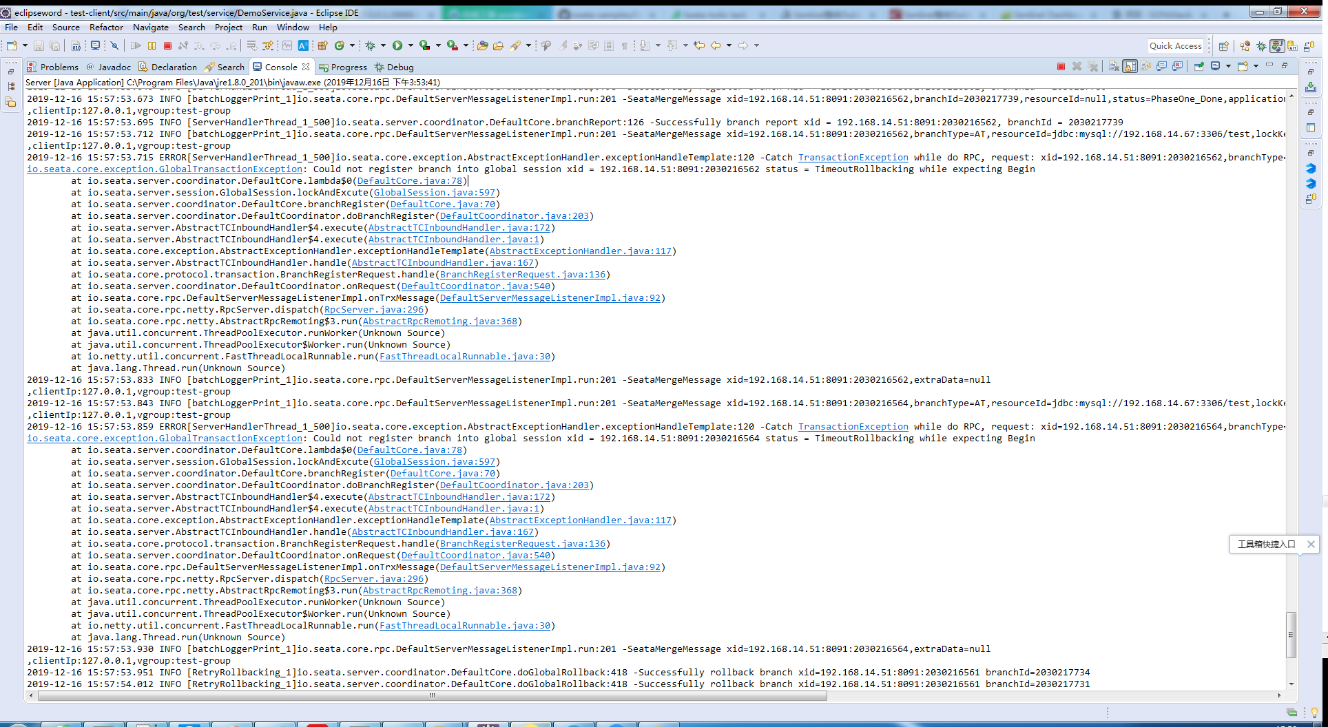Click the Last Edit Location icon

click(699, 45)
